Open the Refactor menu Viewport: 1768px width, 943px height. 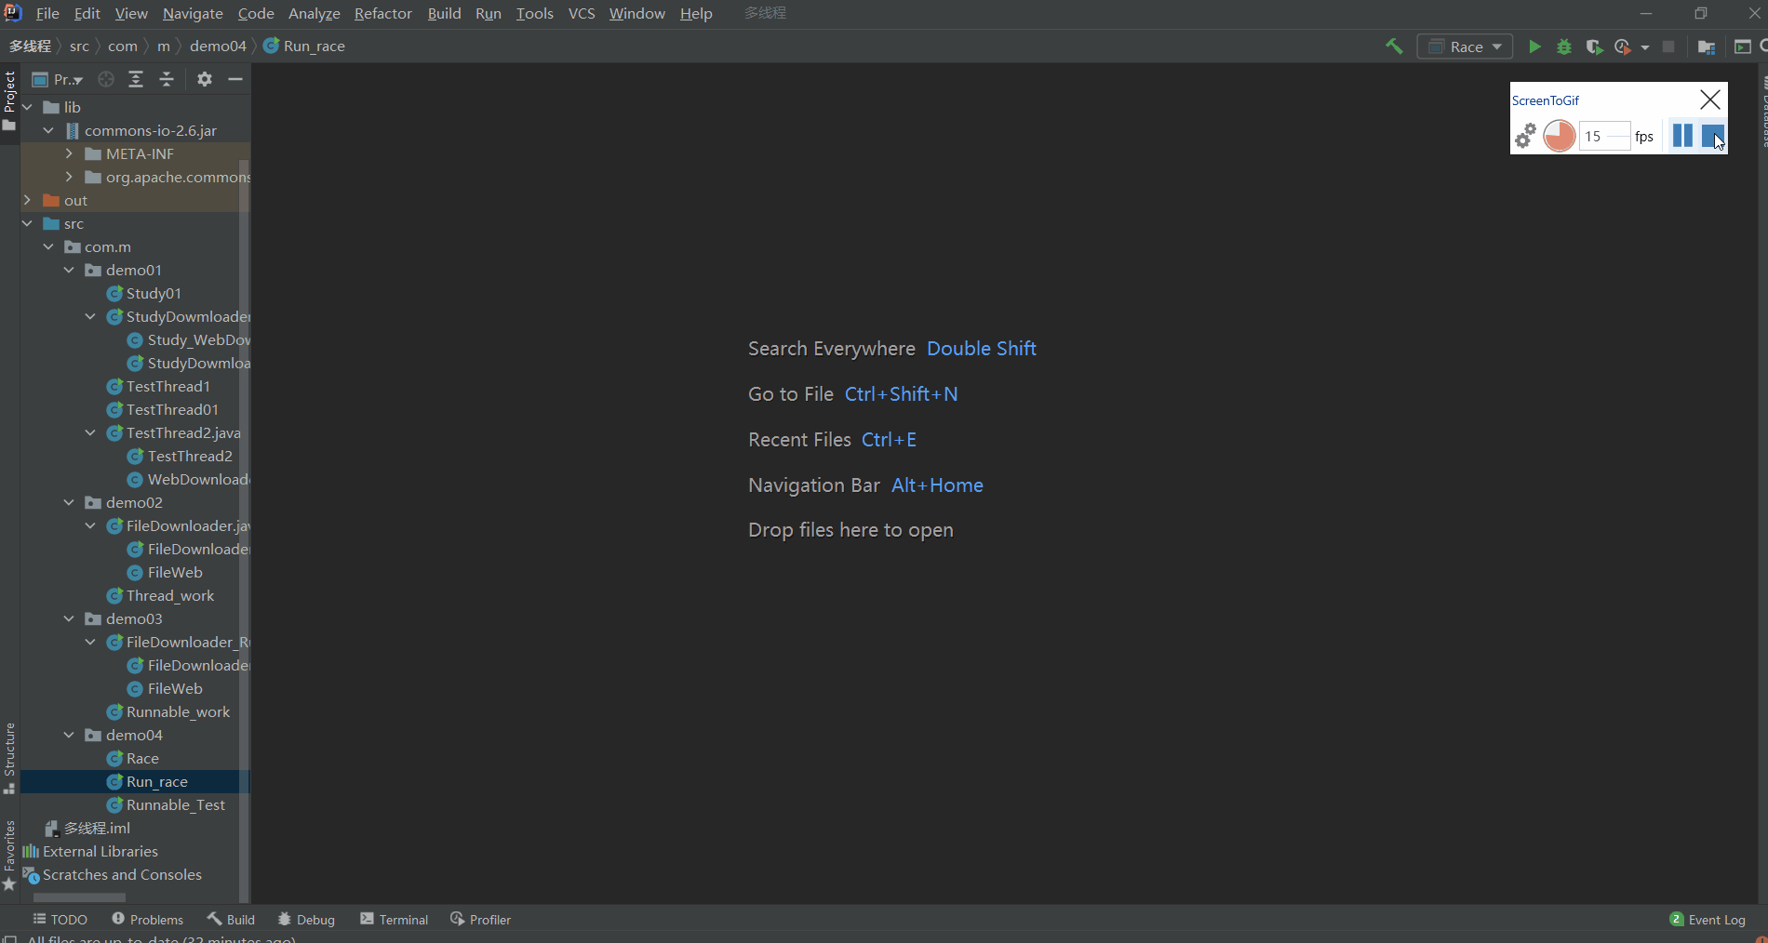[x=383, y=13]
